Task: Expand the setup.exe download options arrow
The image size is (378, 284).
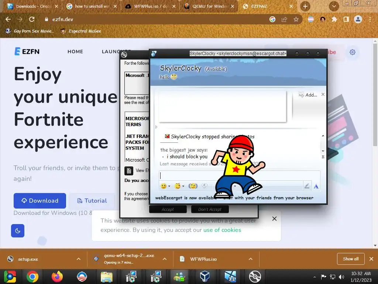Action: point(79,259)
